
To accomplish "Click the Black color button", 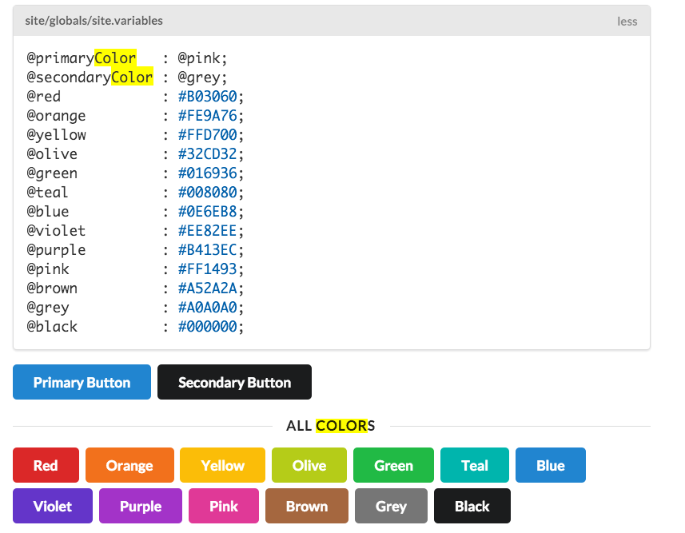I will click(x=472, y=506).
